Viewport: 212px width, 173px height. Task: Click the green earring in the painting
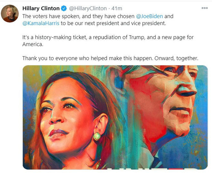pos(97,136)
